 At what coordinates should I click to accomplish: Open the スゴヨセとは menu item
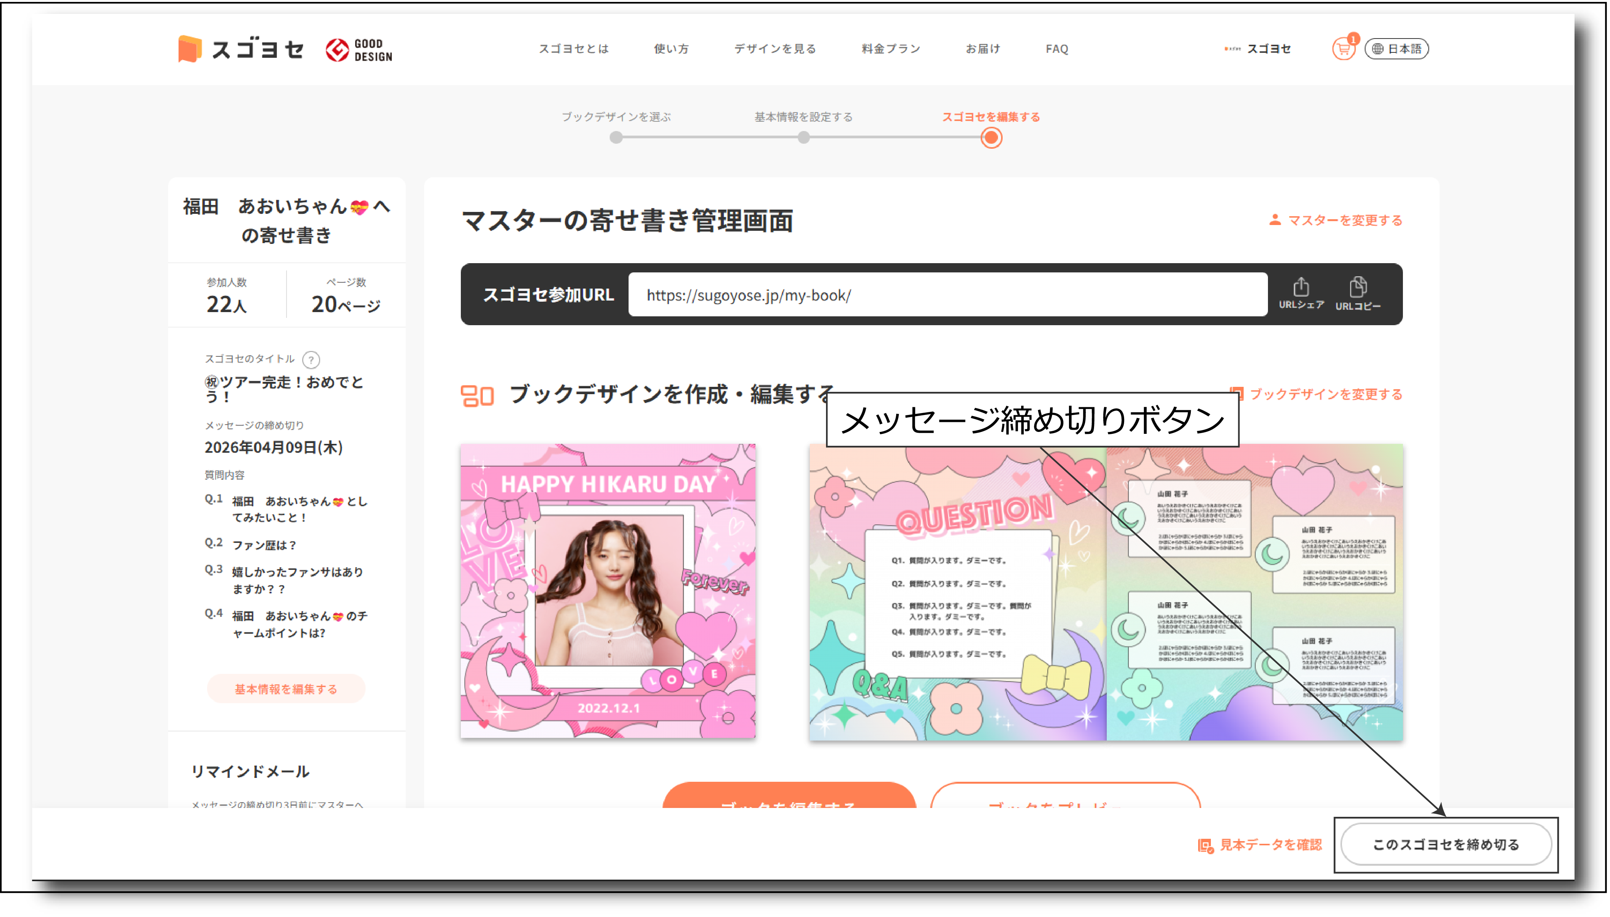[x=573, y=49]
